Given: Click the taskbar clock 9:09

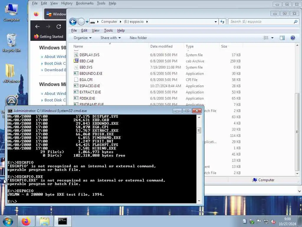Looking at the screenshot, I should (x=287, y=219).
